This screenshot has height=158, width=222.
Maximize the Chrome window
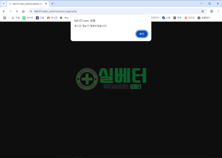[x=210, y=4]
